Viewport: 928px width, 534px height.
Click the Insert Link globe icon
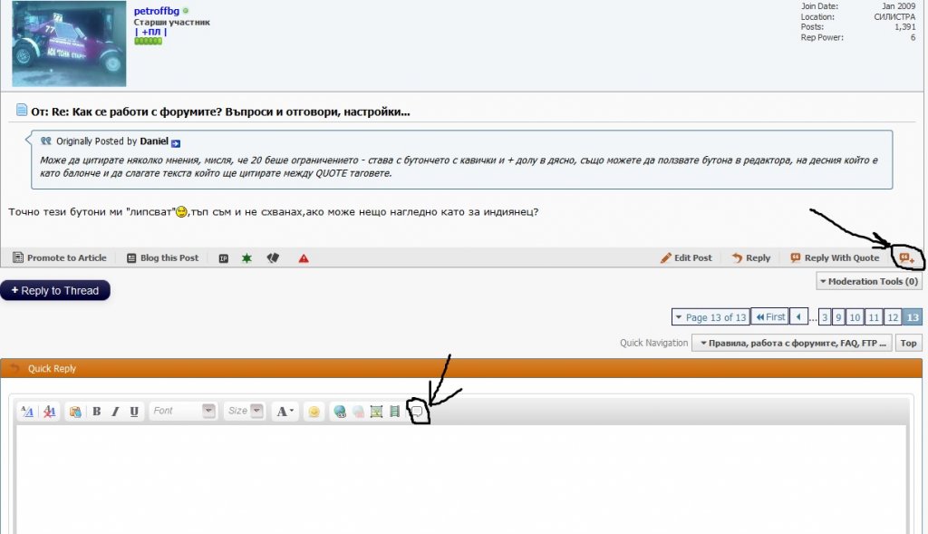340,412
